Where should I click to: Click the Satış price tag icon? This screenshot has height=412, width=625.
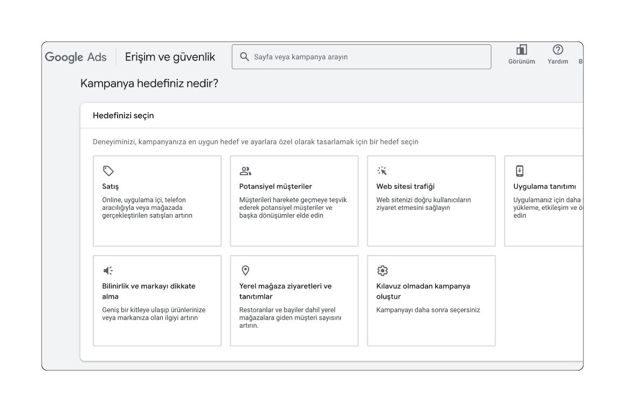[108, 170]
